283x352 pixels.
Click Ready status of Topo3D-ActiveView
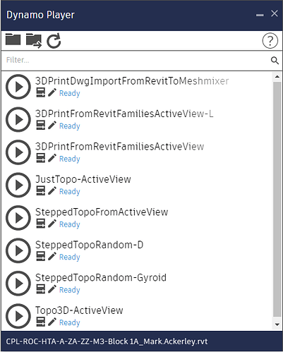(70, 322)
